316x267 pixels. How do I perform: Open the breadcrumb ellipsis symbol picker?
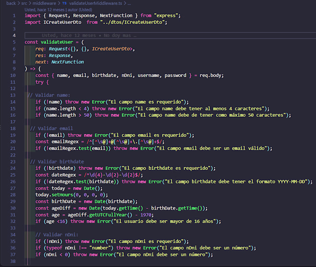[x=129, y=3]
